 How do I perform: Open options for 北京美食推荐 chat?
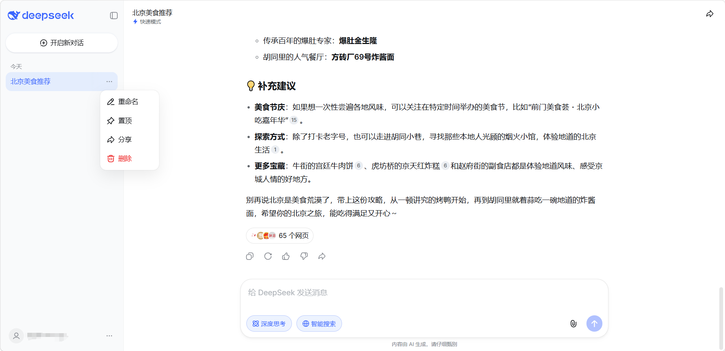click(109, 82)
